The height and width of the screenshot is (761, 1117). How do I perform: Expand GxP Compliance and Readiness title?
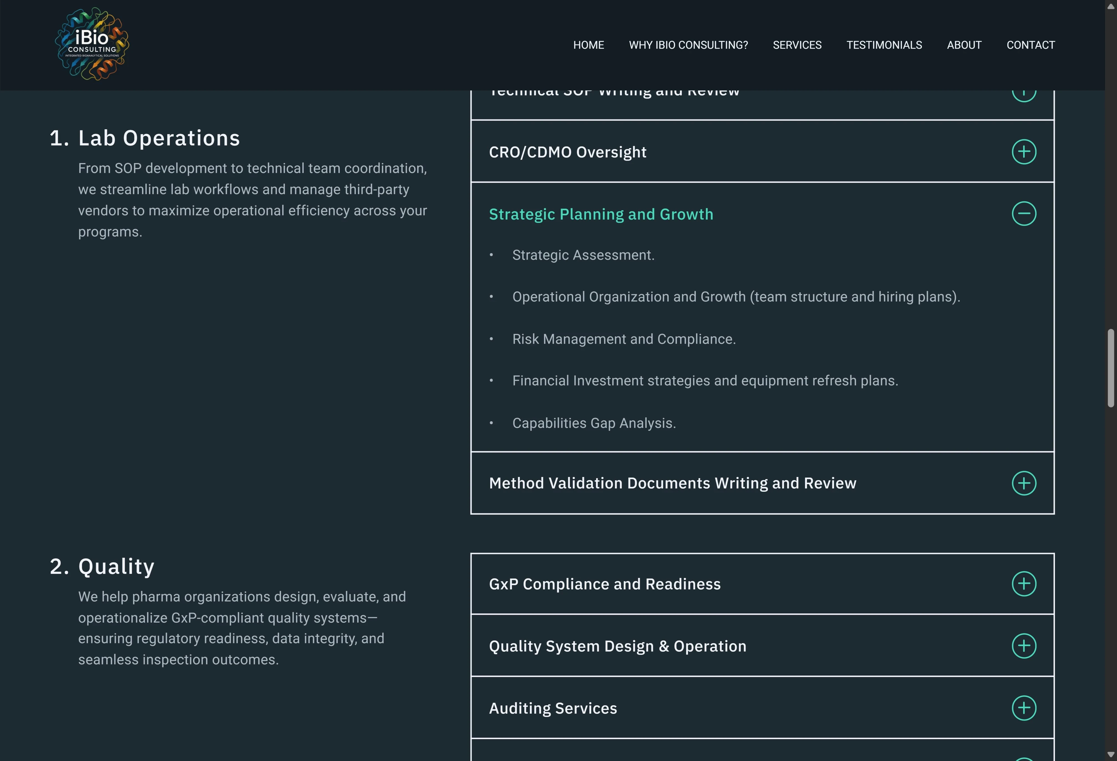(605, 584)
